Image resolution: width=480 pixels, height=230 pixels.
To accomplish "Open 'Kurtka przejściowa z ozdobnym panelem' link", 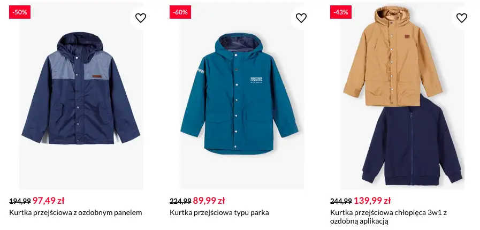I will coord(75,212).
